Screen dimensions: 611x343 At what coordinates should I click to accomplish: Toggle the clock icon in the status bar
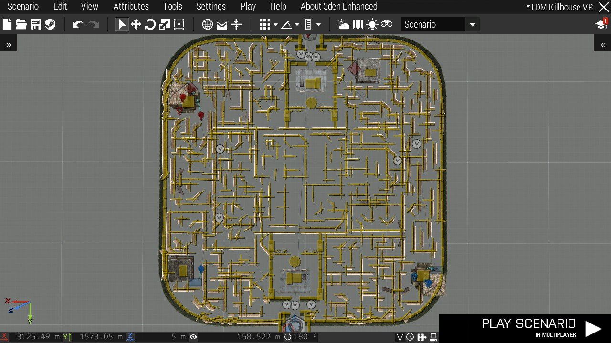coord(410,337)
